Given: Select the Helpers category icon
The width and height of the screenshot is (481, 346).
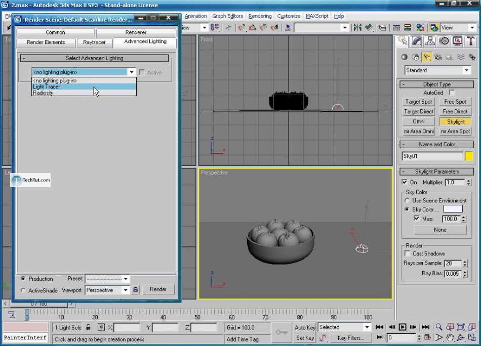Looking at the screenshot, I should 449,57.
